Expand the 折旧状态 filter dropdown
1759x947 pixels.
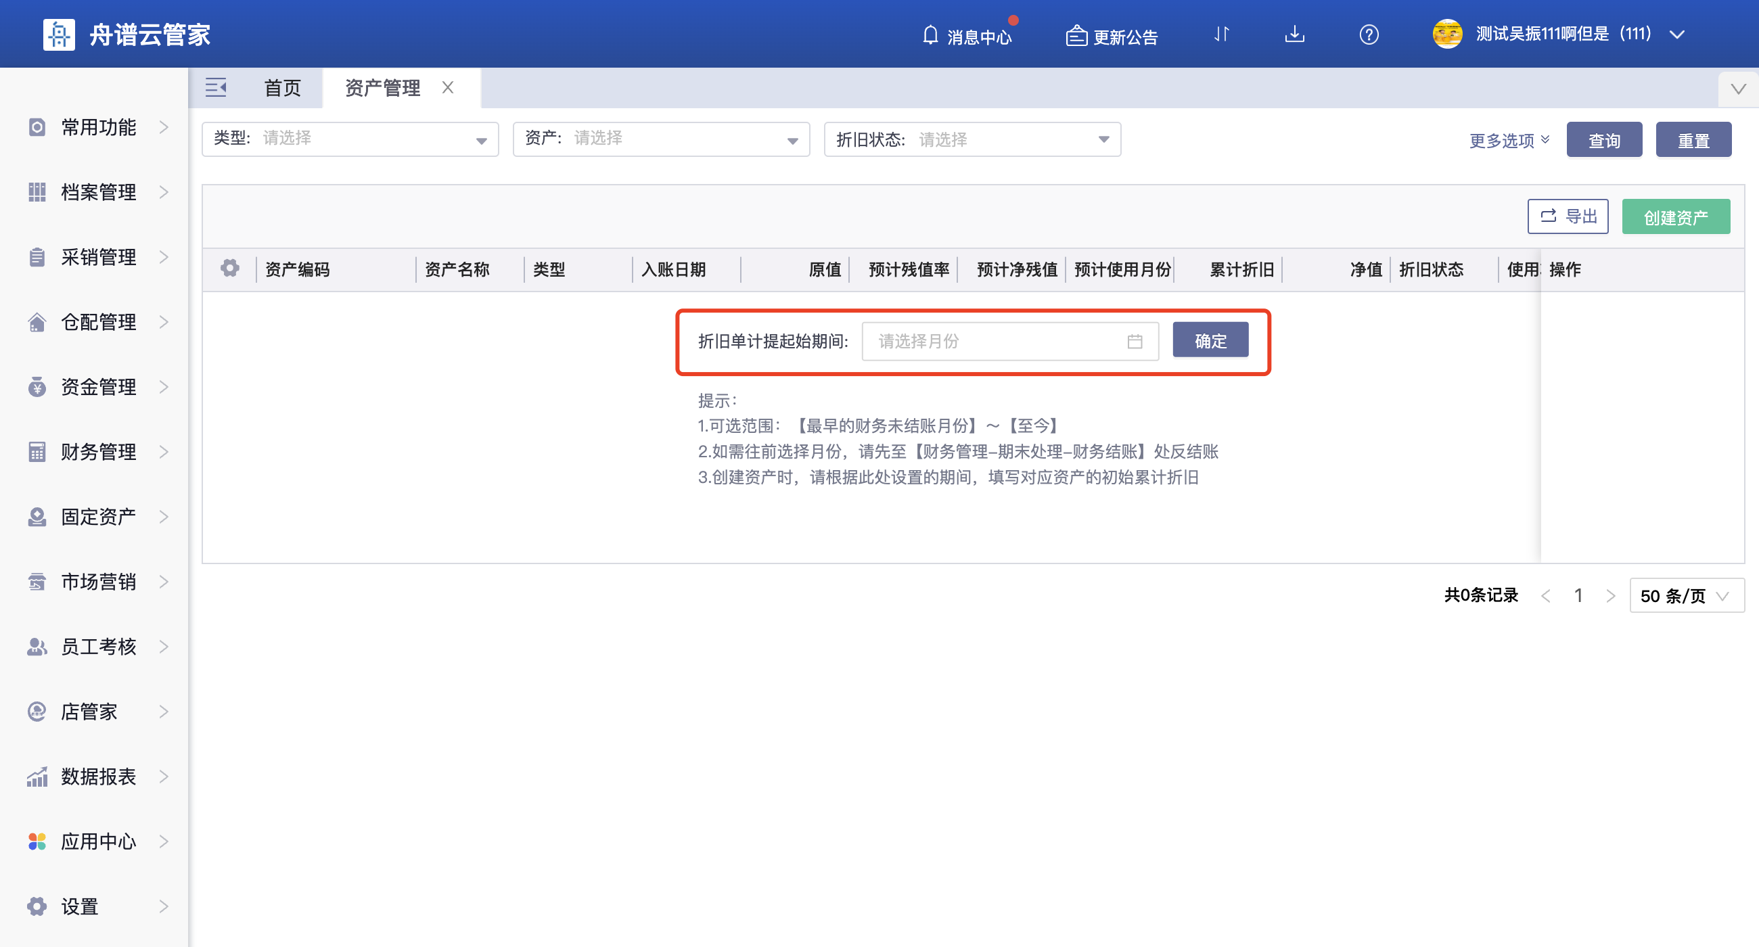[x=1103, y=139]
